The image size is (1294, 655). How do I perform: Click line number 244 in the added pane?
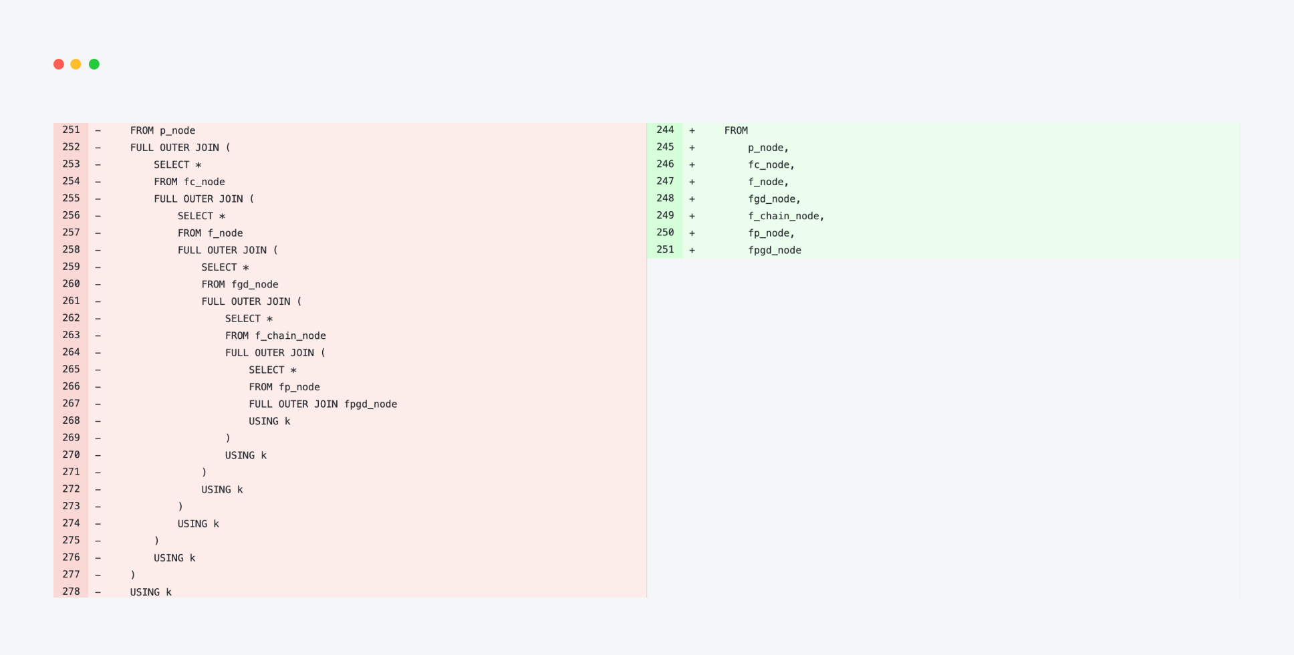pyautogui.click(x=665, y=130)
